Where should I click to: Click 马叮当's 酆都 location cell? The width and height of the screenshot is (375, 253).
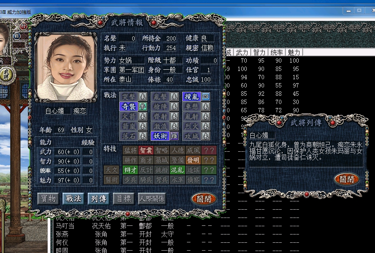(x=146, y=226)
